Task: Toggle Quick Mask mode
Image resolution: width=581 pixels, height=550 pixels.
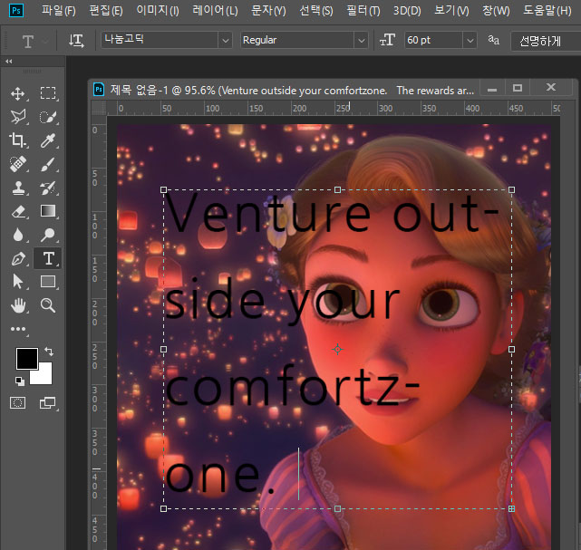Action: [18, 402]
